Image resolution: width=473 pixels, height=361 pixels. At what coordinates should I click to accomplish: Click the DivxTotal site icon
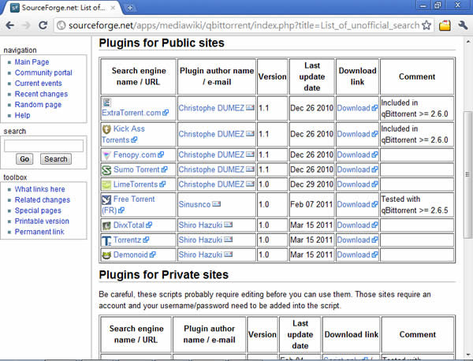106,225
